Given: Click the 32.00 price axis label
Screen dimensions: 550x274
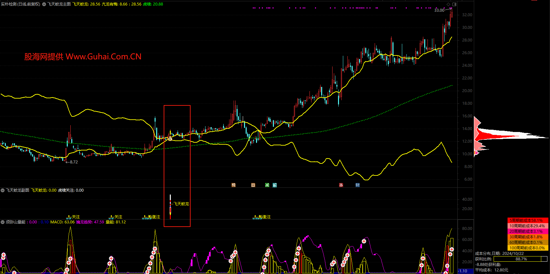Looking at the screenshot, I should click(x=467, y=15).
